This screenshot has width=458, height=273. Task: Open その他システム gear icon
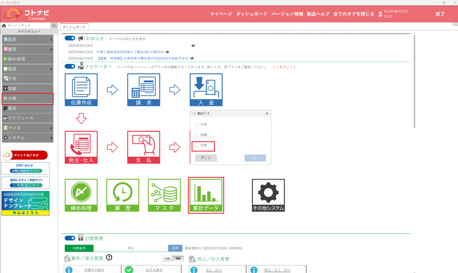[268, 195]
